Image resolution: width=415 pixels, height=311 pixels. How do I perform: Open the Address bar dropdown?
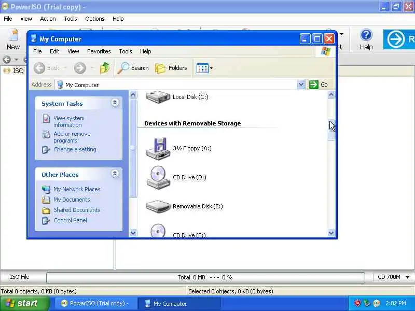(301, 84)
